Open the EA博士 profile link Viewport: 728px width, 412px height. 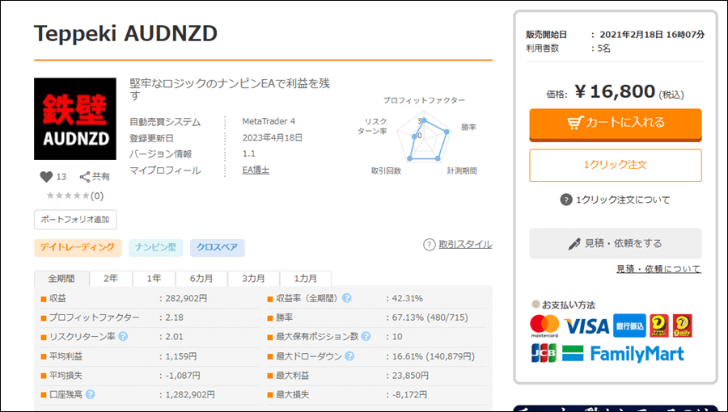click(x=255, y=170)
